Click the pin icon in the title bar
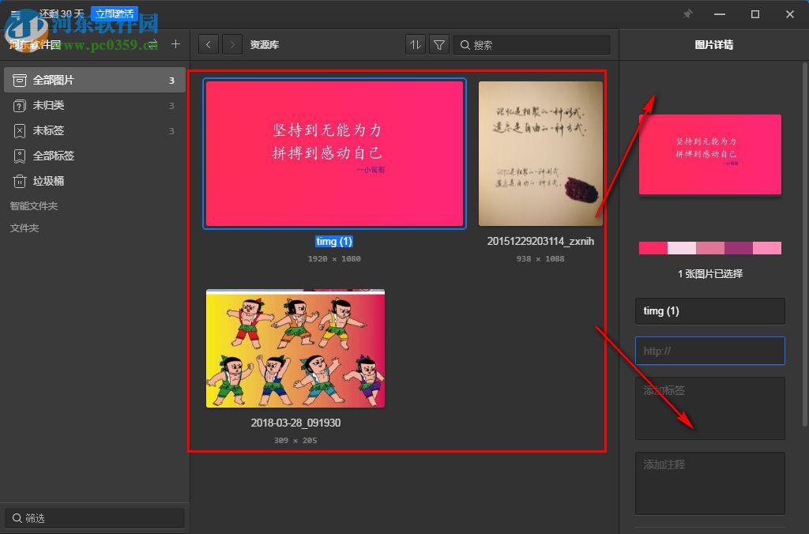Image resolution: width=809 pixels, height=534 pixels. (x=687, y=13)
